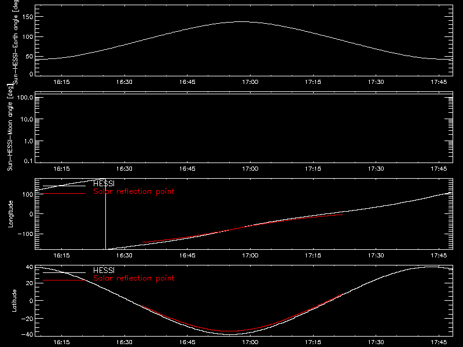Click the 100 tick in Longitude panel

coord(28,194)
